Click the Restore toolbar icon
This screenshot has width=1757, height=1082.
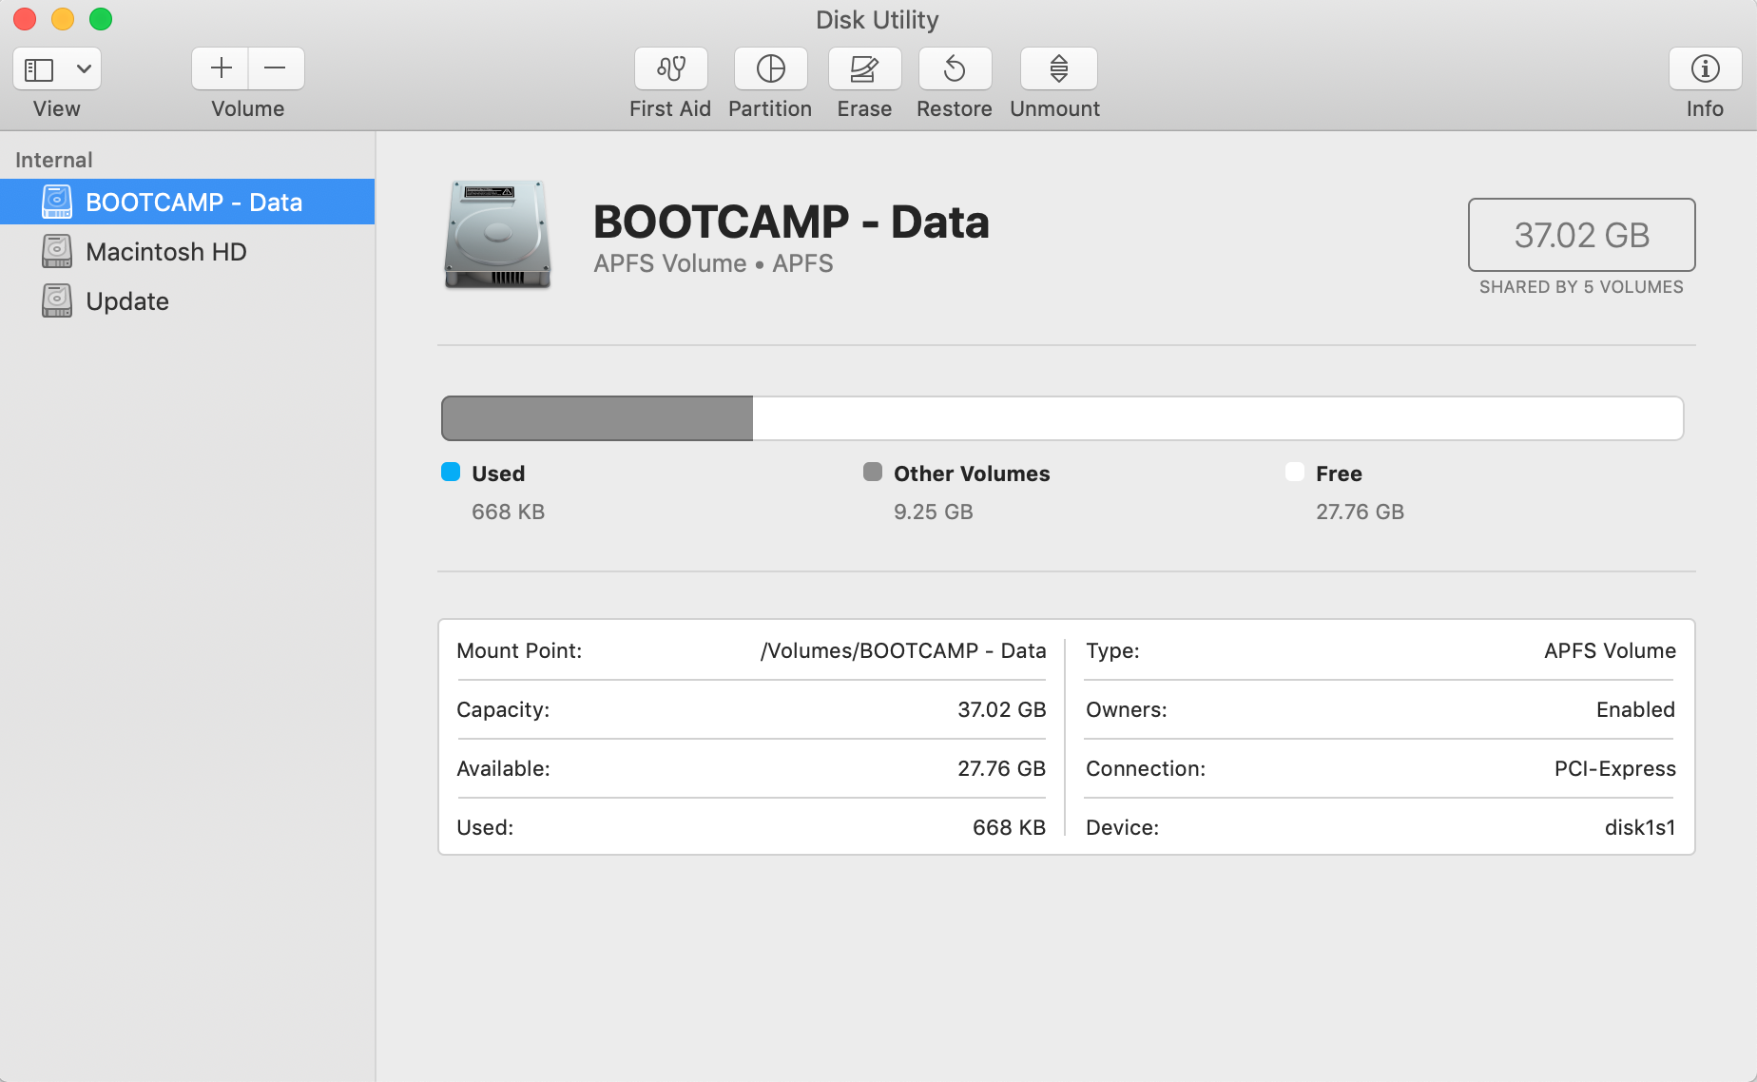click(955, 68)
